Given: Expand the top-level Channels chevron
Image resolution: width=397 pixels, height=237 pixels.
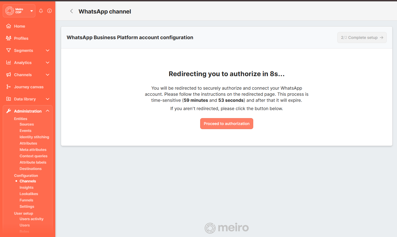Looking at the screenshot, I should 48,75.
